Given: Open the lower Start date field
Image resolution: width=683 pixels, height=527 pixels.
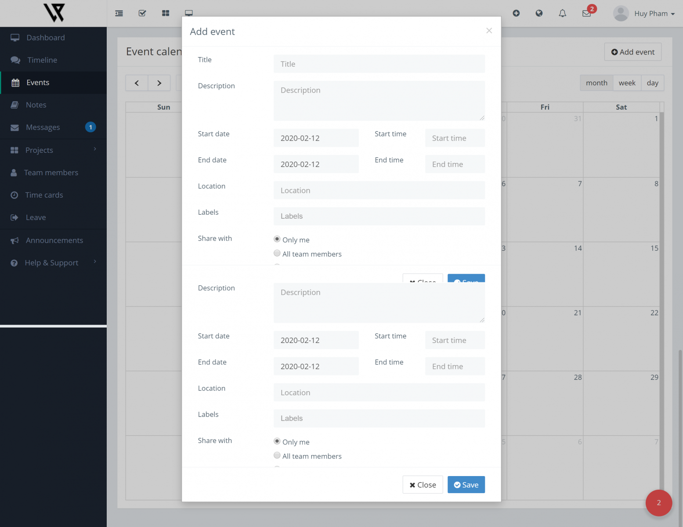Looking at the screenshot, I should point(316,340).
